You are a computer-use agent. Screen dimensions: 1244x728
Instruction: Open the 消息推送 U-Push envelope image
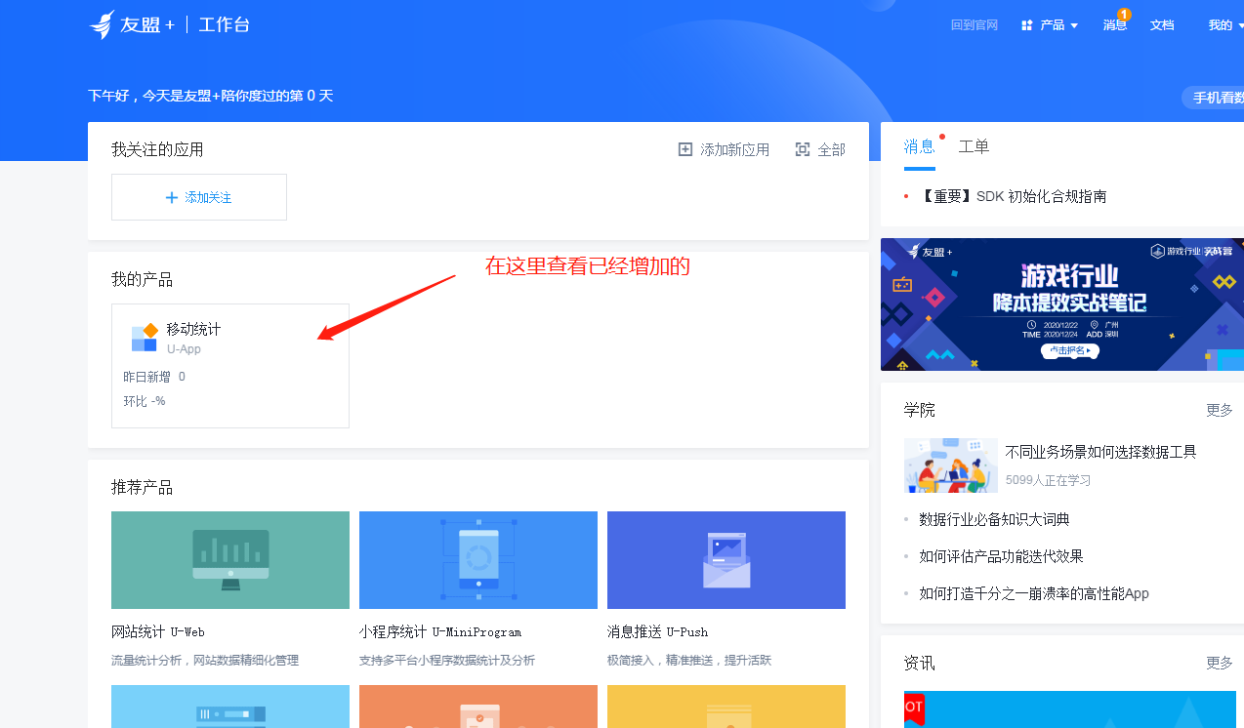[x=726, y=560]
